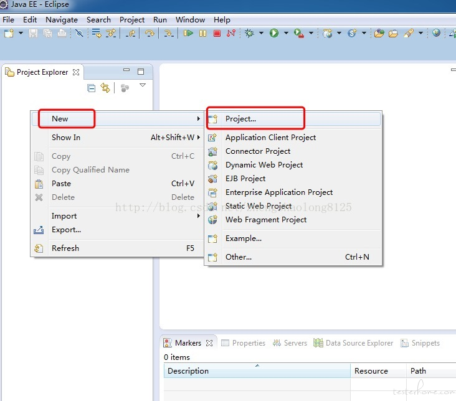Close the Project Explorer tab
Screen dimensions: 456x401
tap(76, 72)
